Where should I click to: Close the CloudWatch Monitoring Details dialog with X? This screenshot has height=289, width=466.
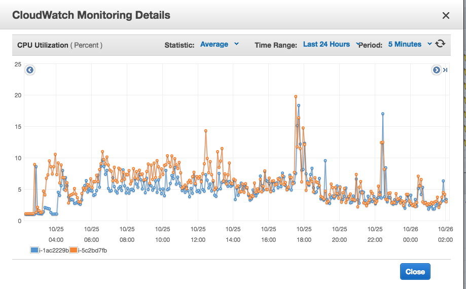tap(446, 15)
